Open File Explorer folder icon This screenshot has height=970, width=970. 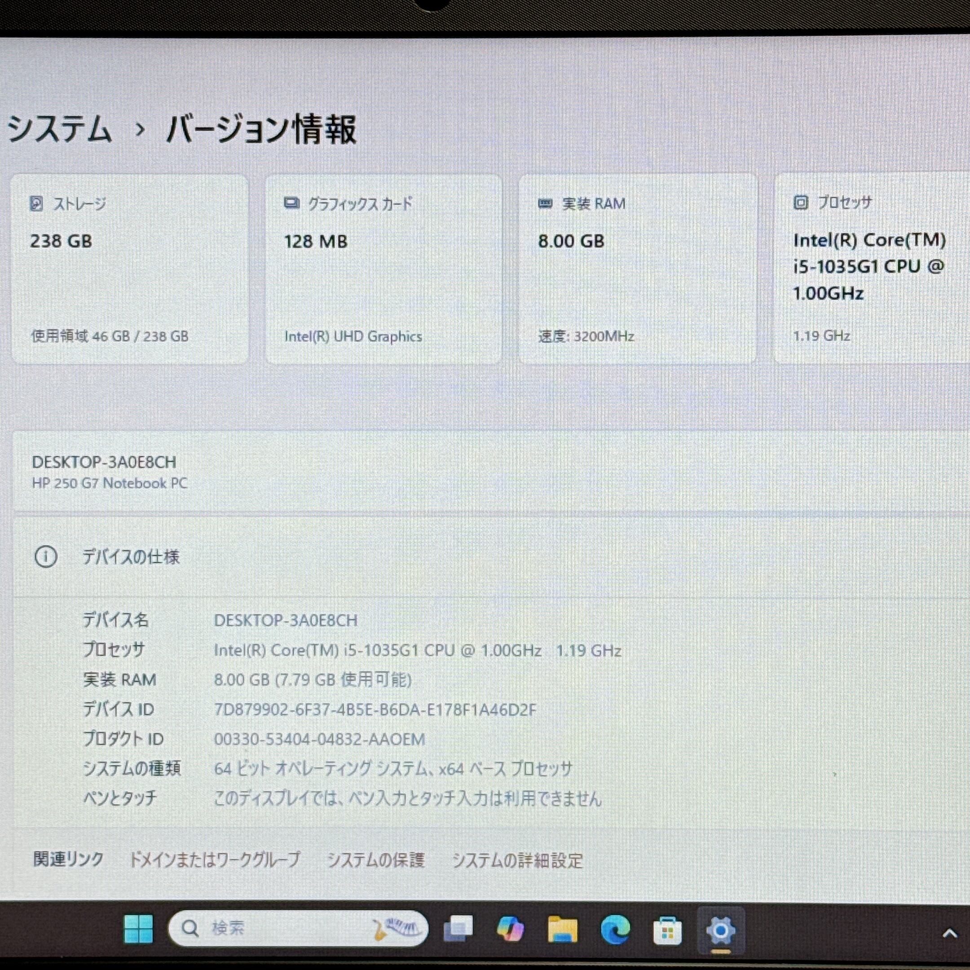click(x=562, y=929)
